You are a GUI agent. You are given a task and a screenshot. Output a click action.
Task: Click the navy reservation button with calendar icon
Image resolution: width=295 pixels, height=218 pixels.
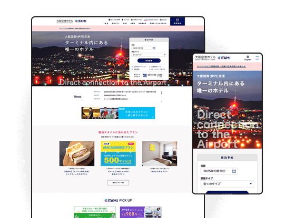[x=178, y=22]
